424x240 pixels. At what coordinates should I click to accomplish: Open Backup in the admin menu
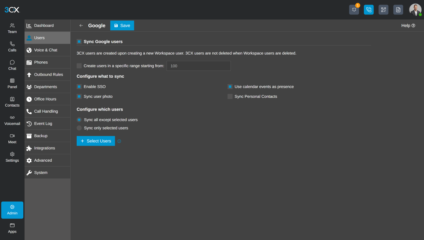[x=48, y=136]
